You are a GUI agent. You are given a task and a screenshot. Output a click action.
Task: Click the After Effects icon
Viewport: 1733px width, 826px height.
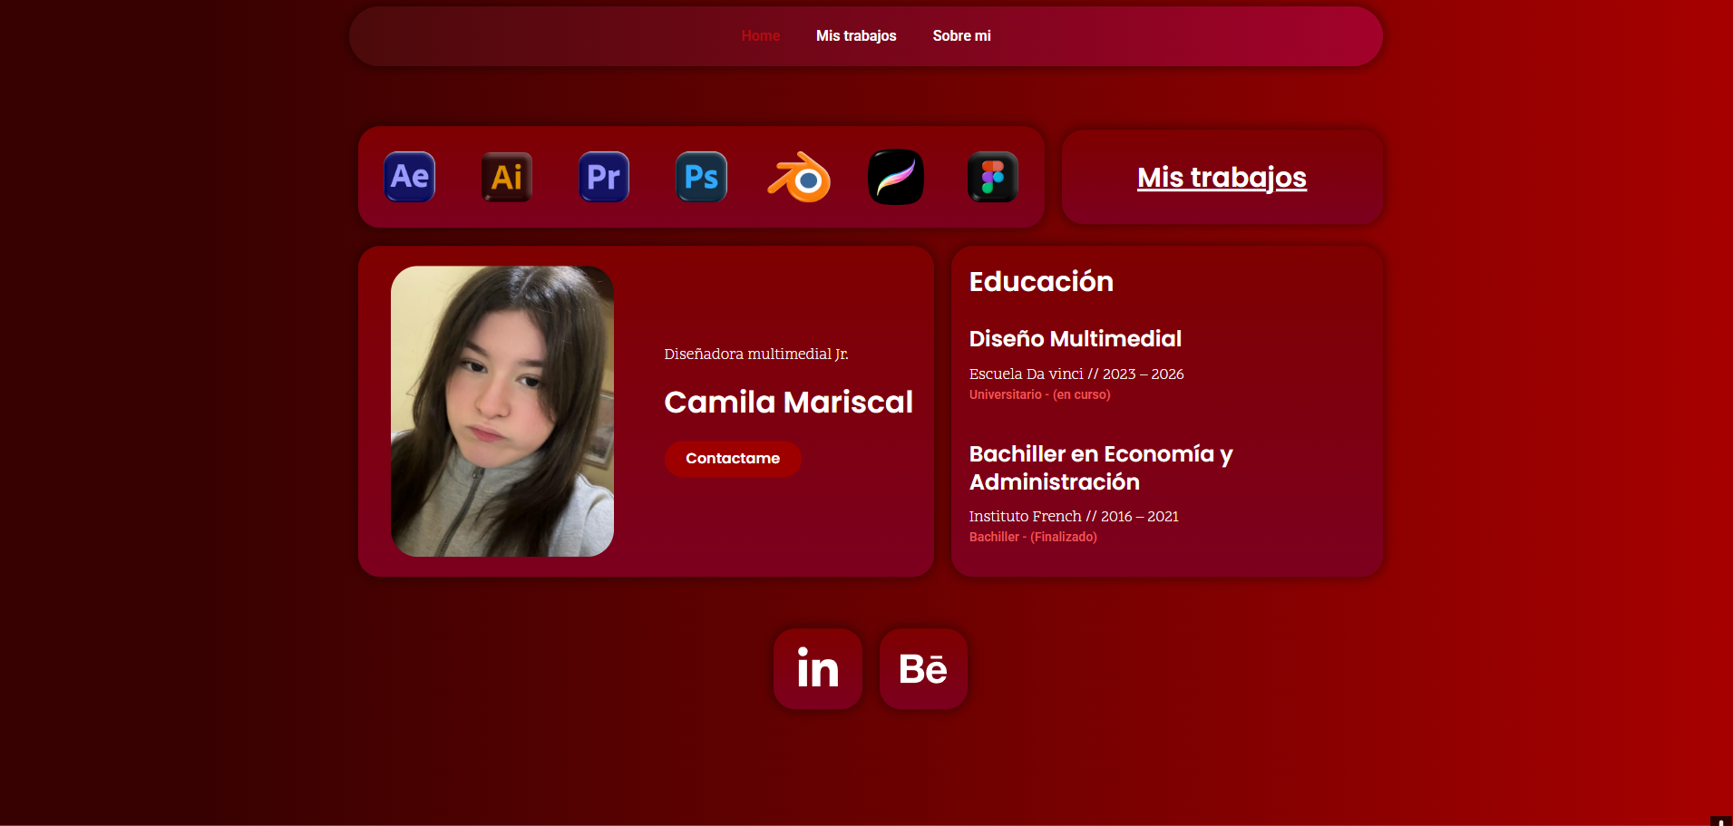(x=410, y=177)
